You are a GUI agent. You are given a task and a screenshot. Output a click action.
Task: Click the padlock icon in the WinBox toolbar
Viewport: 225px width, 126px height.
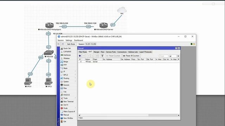click(194, 44)
